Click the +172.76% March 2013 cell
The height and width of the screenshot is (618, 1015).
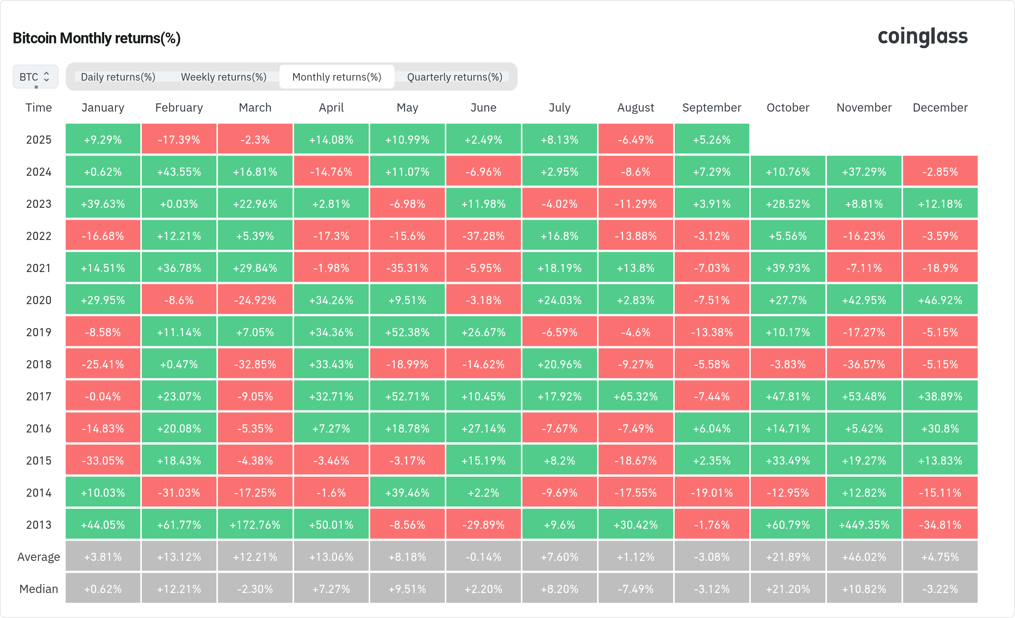click(x=255, y=525)
